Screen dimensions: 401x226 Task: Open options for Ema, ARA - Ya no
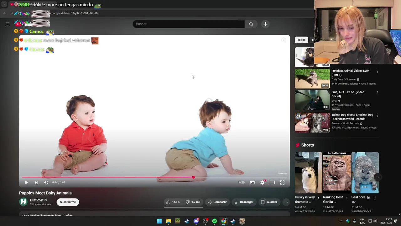(x=377, y=93)
